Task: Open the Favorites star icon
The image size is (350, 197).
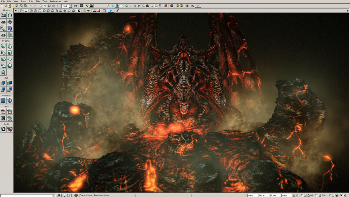Action: [13, 6]
